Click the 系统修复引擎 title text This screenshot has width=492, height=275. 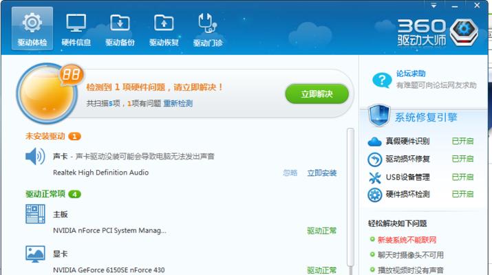coord(426,118)
